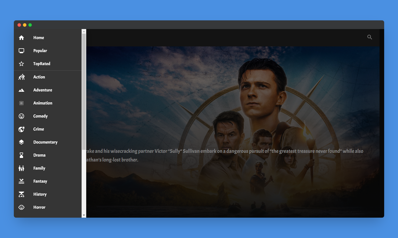
Task: Click movie overview text about Sully Sullivan
Action: [225, 156]
